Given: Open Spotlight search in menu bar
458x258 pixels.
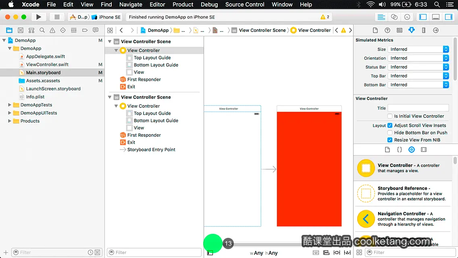Looking at the screenshot, I should (437, 4).
